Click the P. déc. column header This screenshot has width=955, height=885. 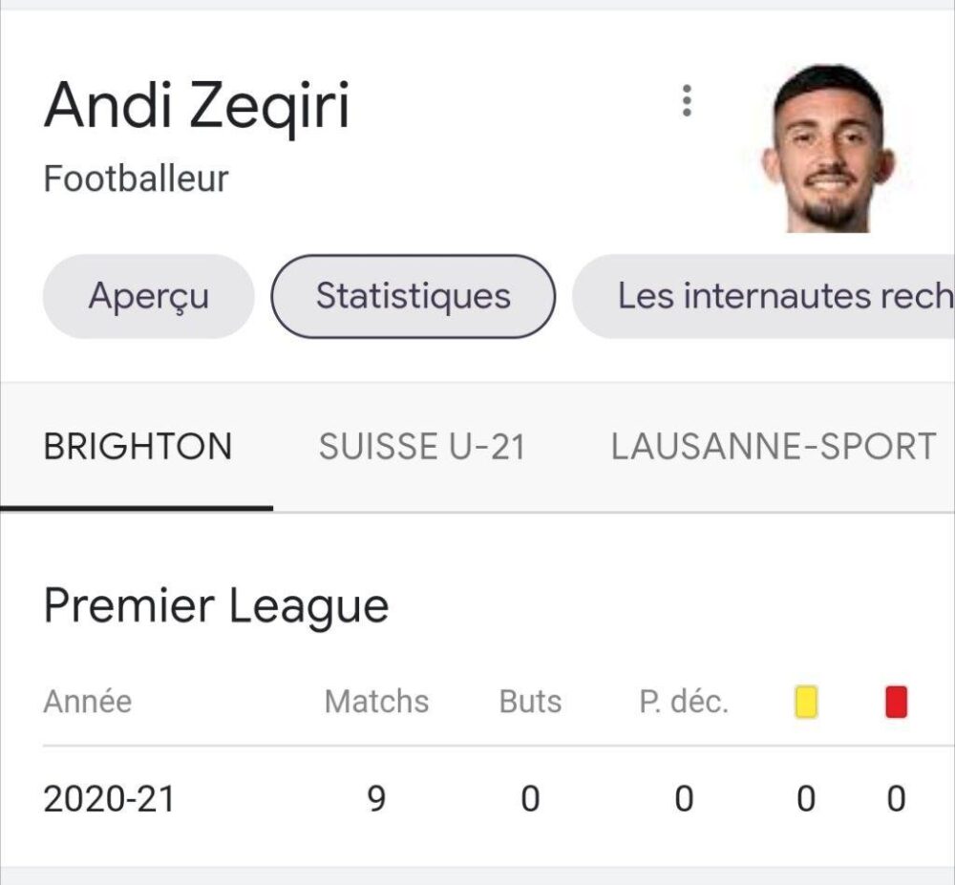(684, 702)
